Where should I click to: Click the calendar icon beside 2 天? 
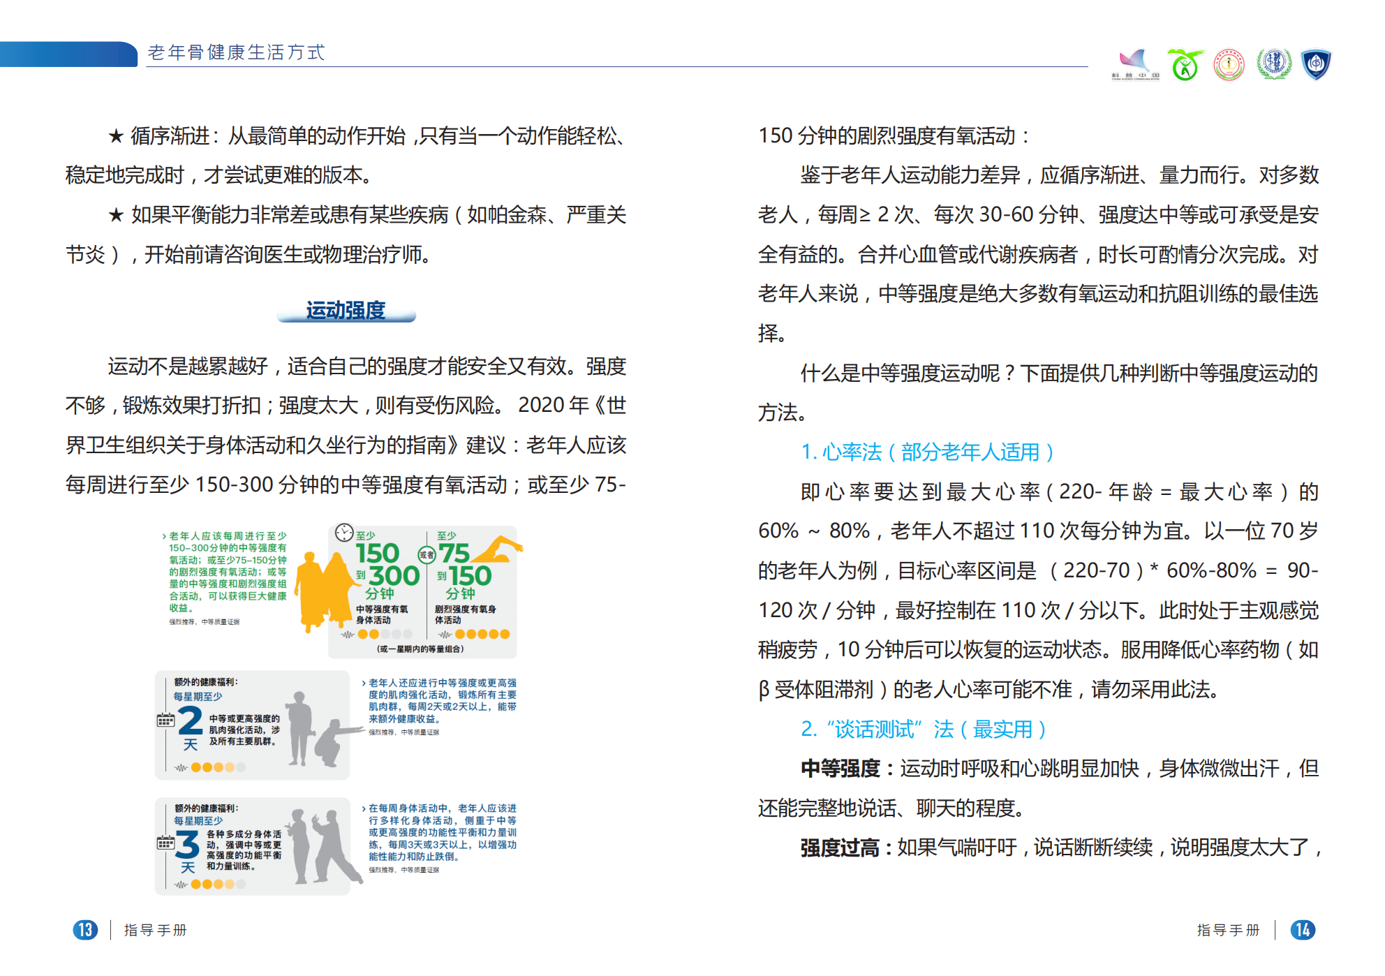click(x=165, y=720)
